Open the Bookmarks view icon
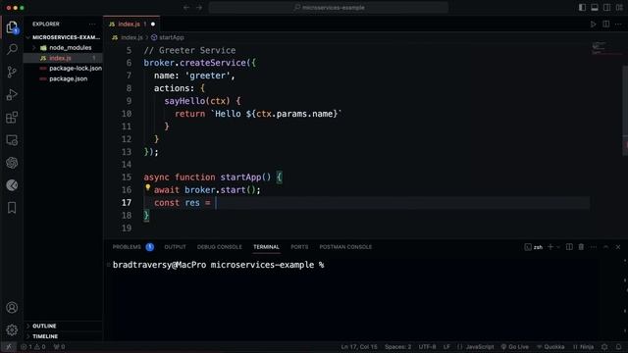 point(12,208)
